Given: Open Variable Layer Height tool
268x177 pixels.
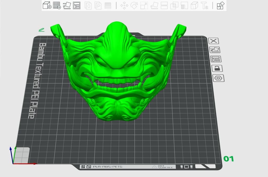Looking at the screenshot, I should point(108,5).
